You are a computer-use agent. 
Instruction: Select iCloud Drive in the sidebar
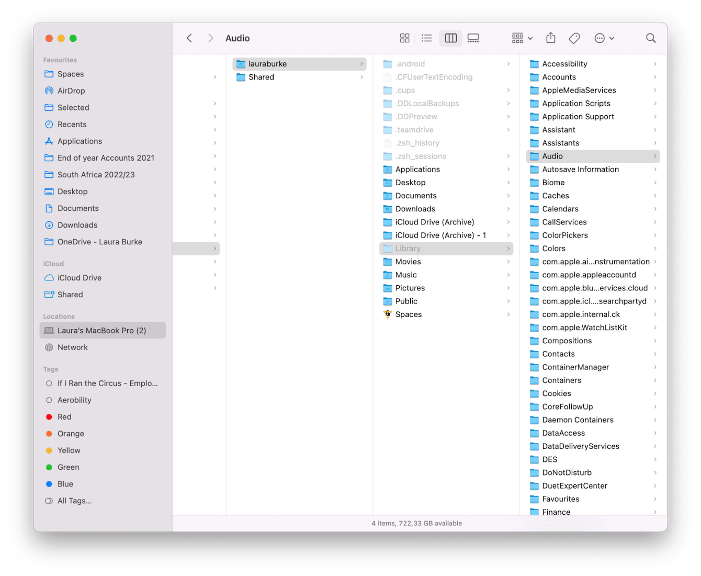80,278
